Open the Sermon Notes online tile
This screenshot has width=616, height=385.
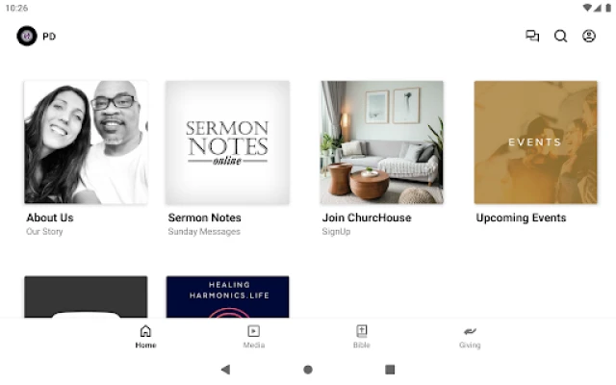(x=227, y=142)
